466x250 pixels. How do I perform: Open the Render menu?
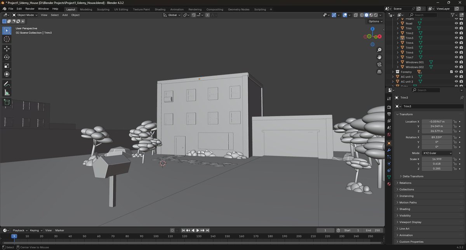[x=30, y=9]
